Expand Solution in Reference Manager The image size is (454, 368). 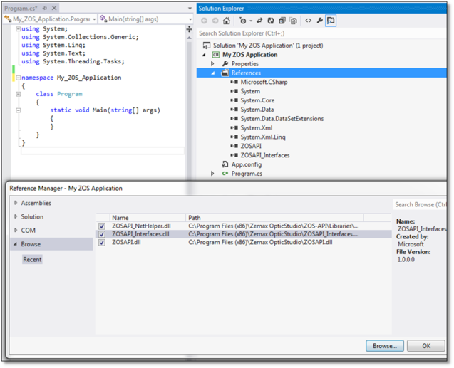click(x=16, y=216)
